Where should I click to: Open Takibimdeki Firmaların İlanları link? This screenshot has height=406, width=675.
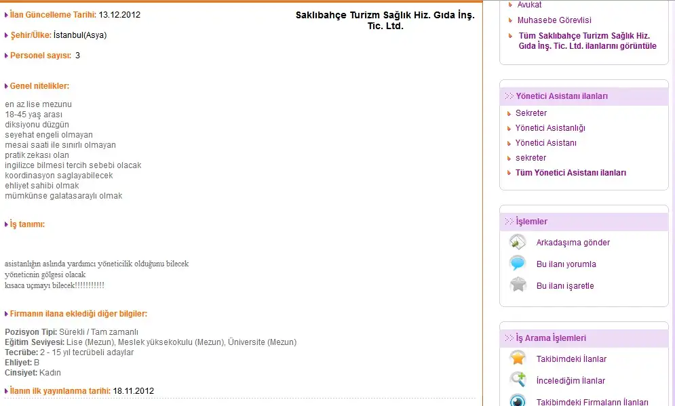pyautogui.click(x=592, y=402)
